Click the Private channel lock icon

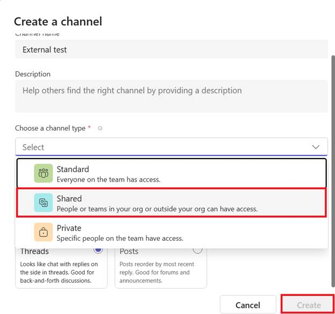click(x=43, y=232)
